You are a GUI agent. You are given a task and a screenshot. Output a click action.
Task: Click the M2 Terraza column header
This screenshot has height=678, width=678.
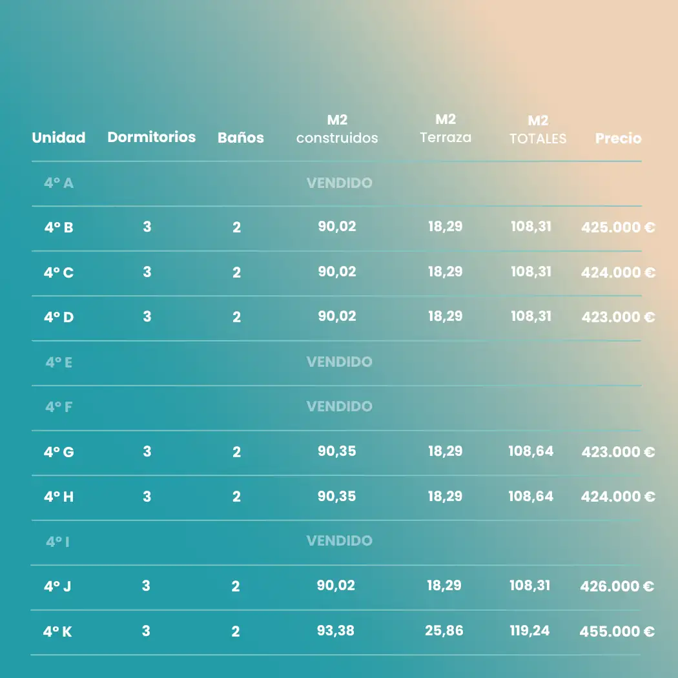(x=446, y=128)
